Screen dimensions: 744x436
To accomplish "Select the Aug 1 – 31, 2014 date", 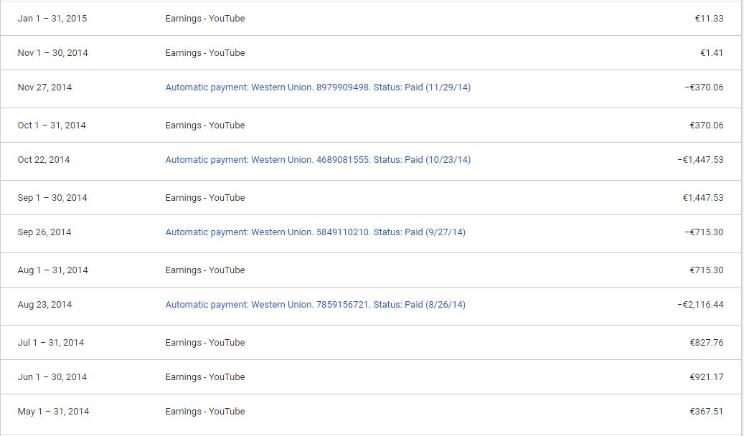I will pos(53,270).
